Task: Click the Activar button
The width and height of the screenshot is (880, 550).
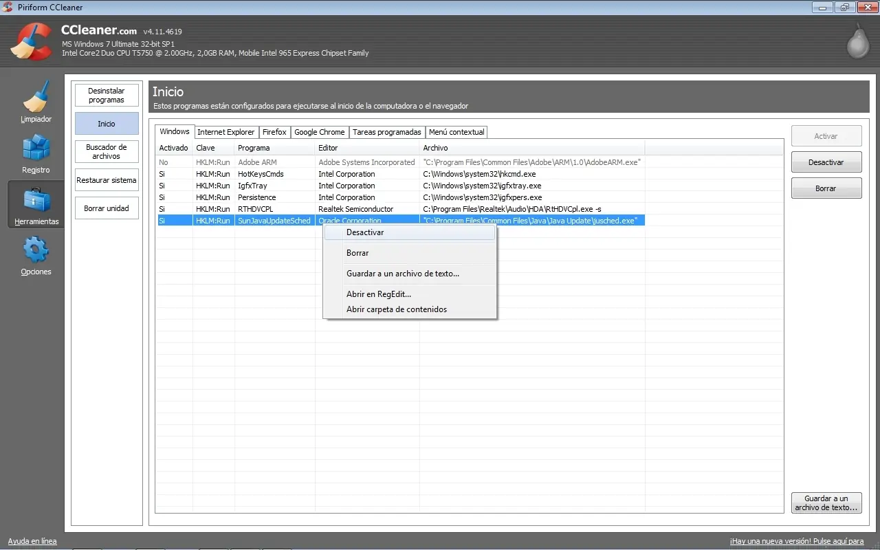Action: pos(826,136)
